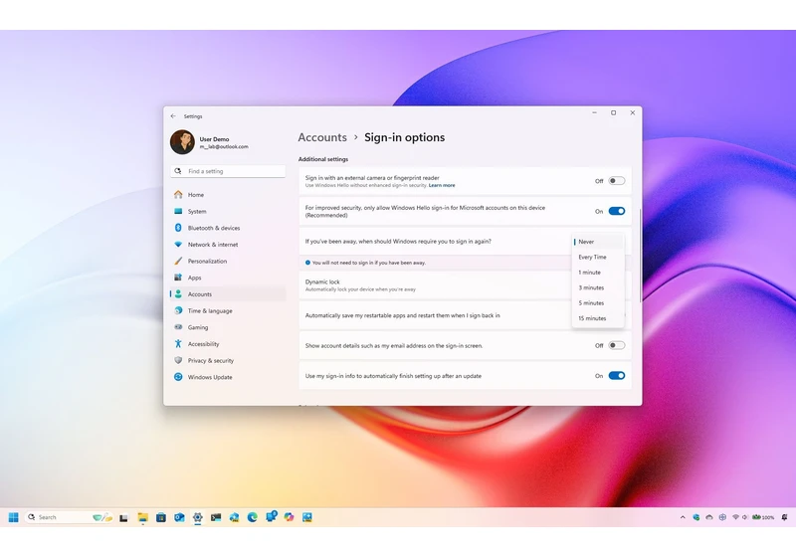Image resolution: width=796 pixels, height=557 pixels.
Task: Toggle Windows Hello-only sign-in for Microsoft accounts
Action: [617, 211]
